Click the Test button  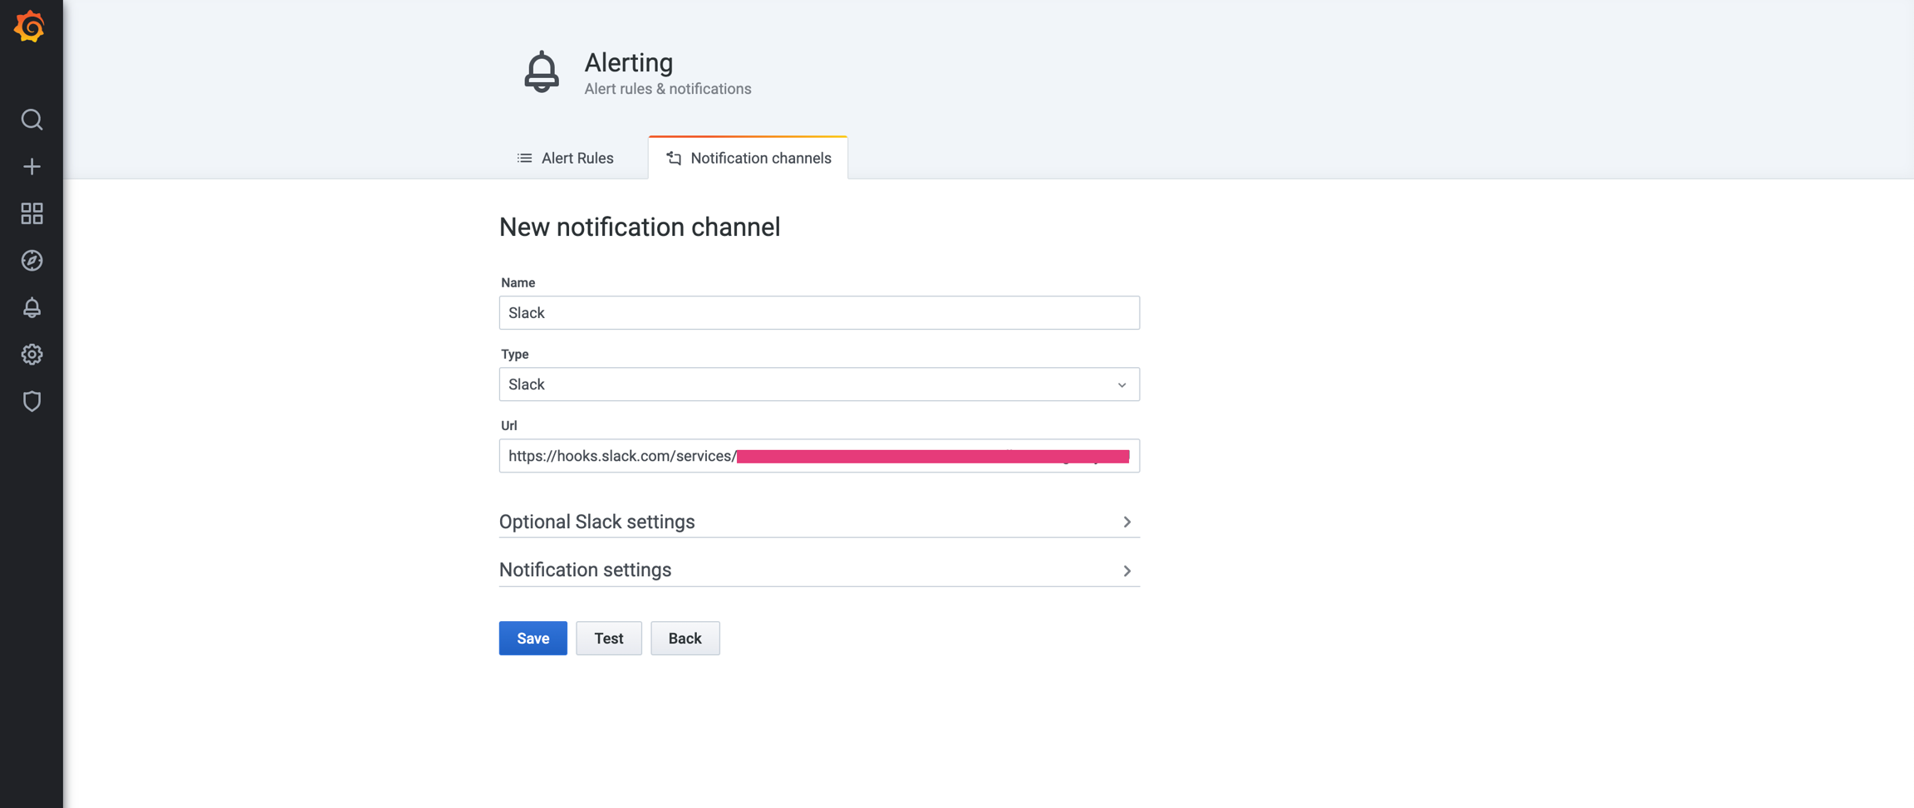pos(608,639)
